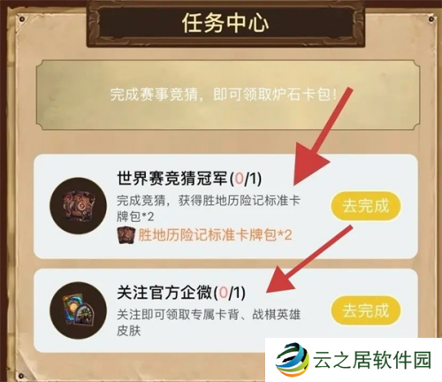This screenshot has width=442, height=382.
Task: Open the 世界赛竞猜冠军 task title
Action: click(x=172, y=178)
